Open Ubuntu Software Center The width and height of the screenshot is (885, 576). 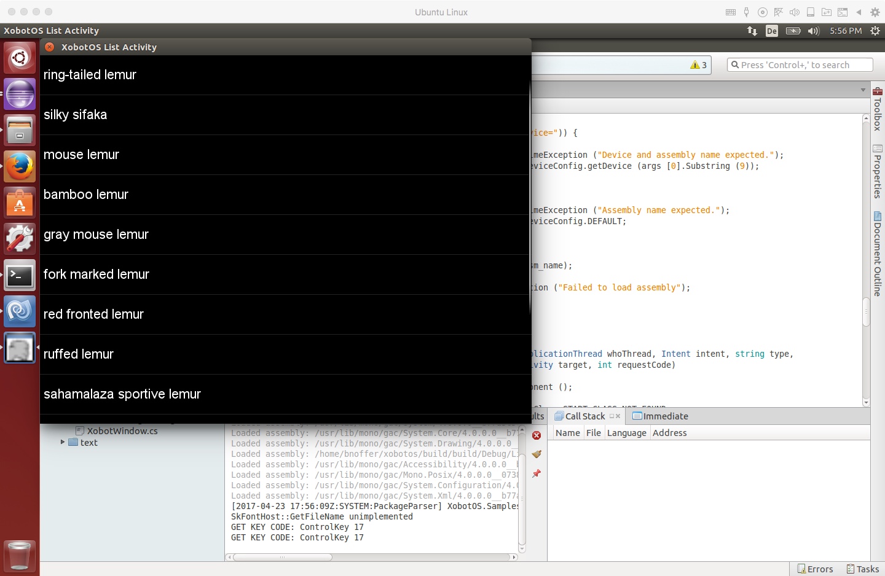[x=20, y=203]
